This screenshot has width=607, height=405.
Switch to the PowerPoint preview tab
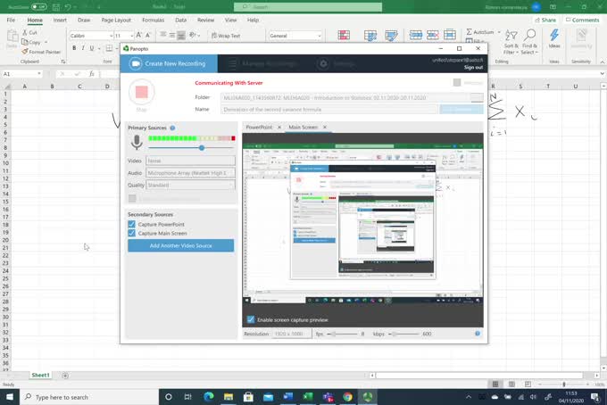(x=259, y=127)
